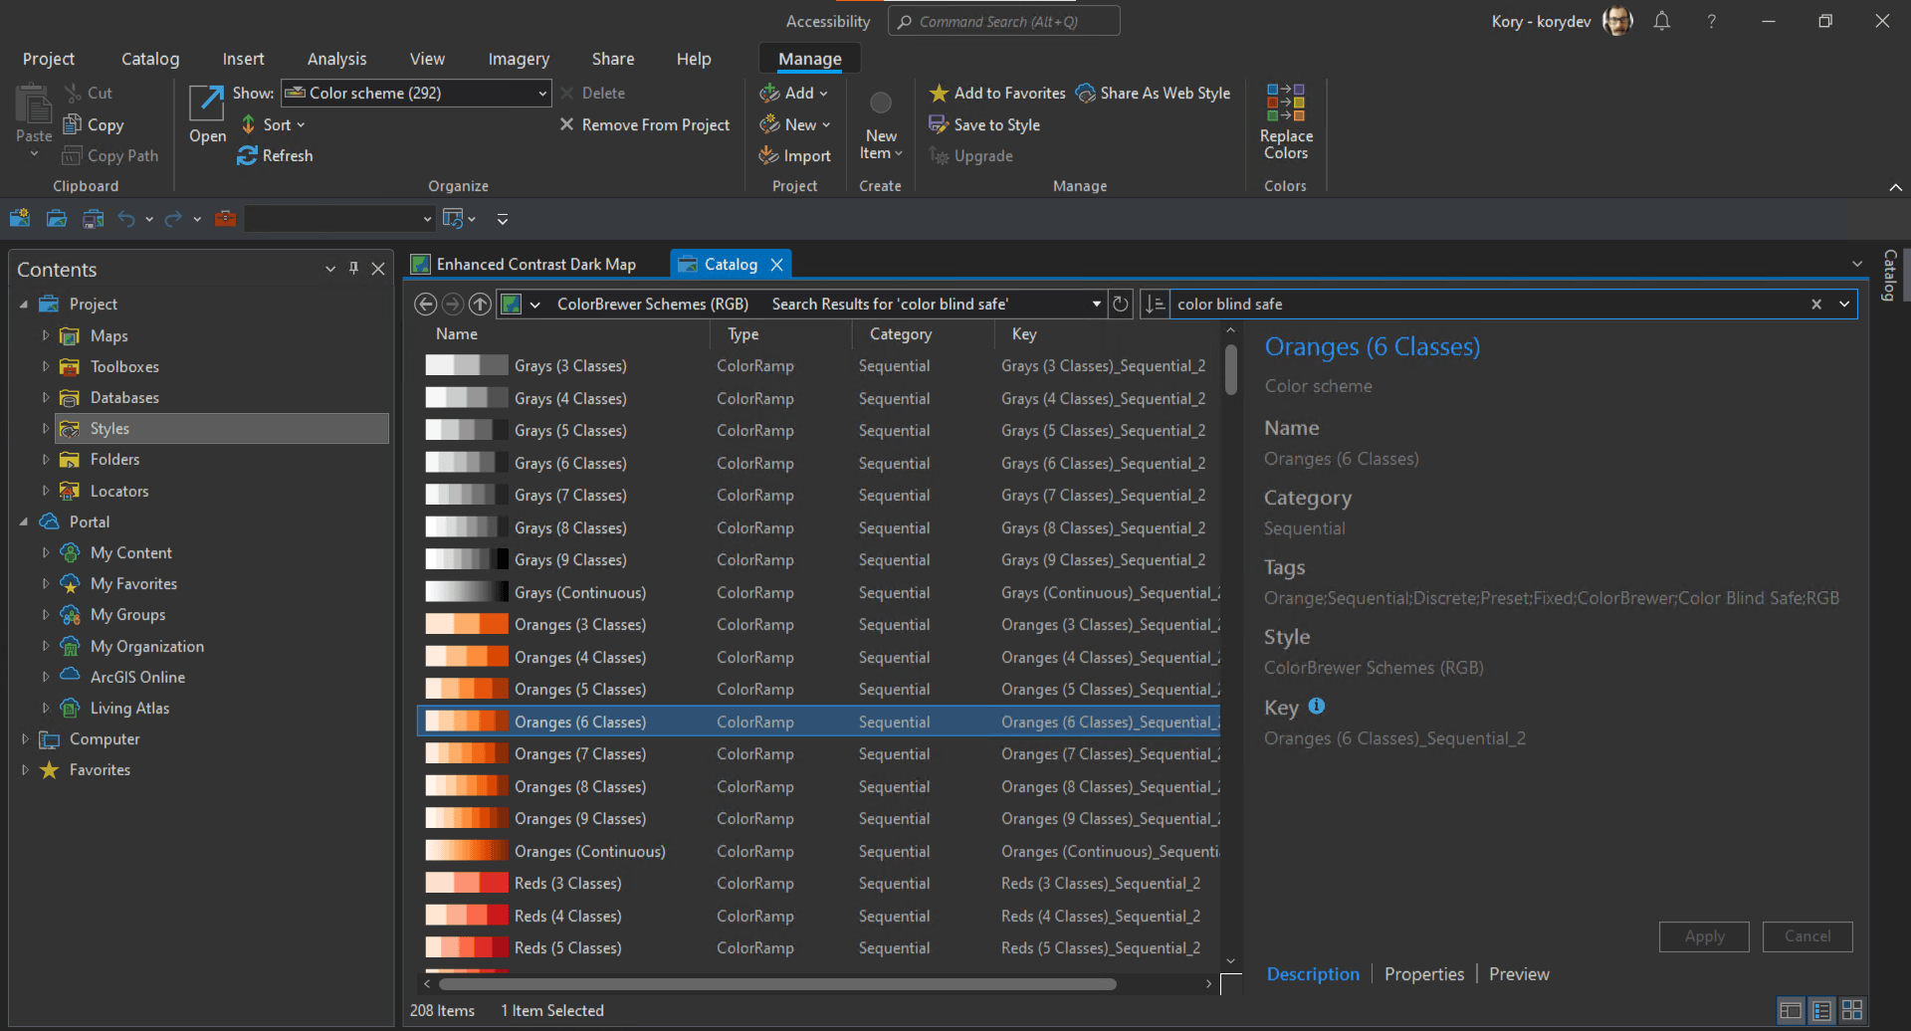Collapse the ribbon with the chevron

click(1895, 186)
